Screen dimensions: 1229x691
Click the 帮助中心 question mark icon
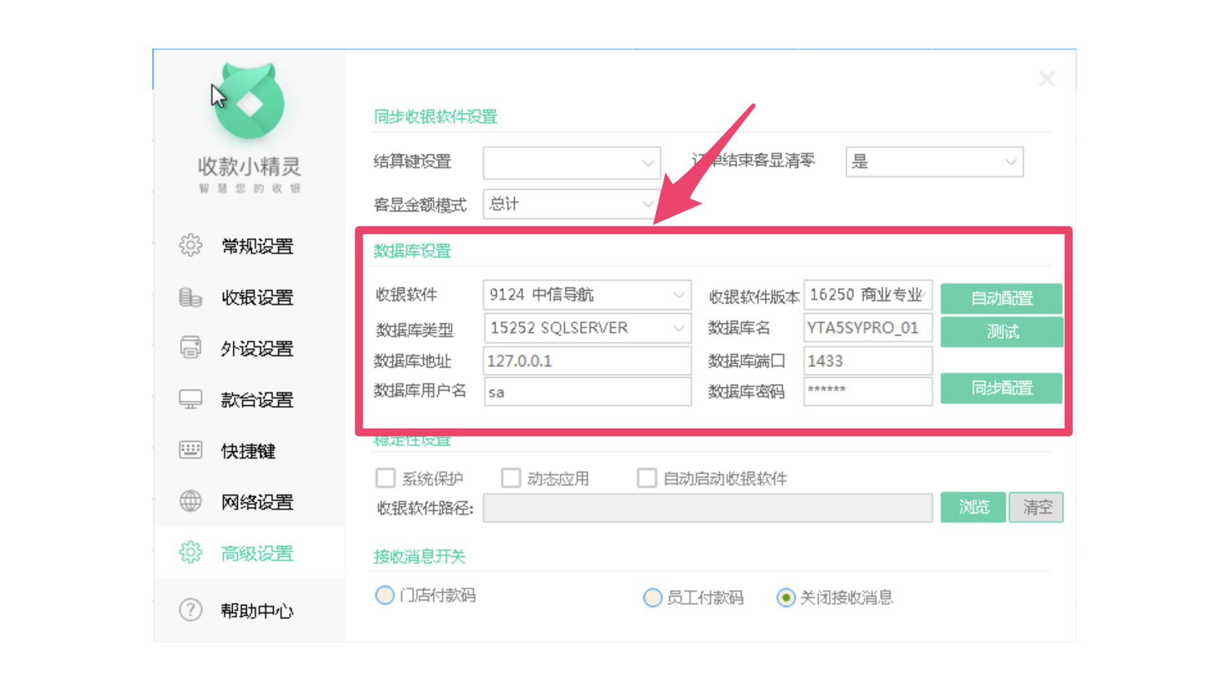(190, 610)
